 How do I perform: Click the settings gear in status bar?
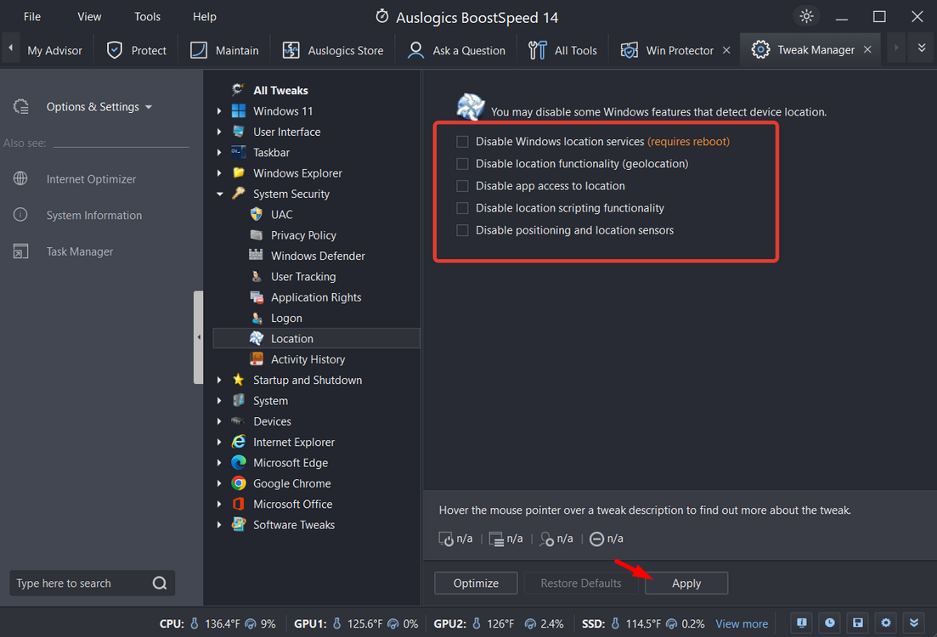click(886, 623)
